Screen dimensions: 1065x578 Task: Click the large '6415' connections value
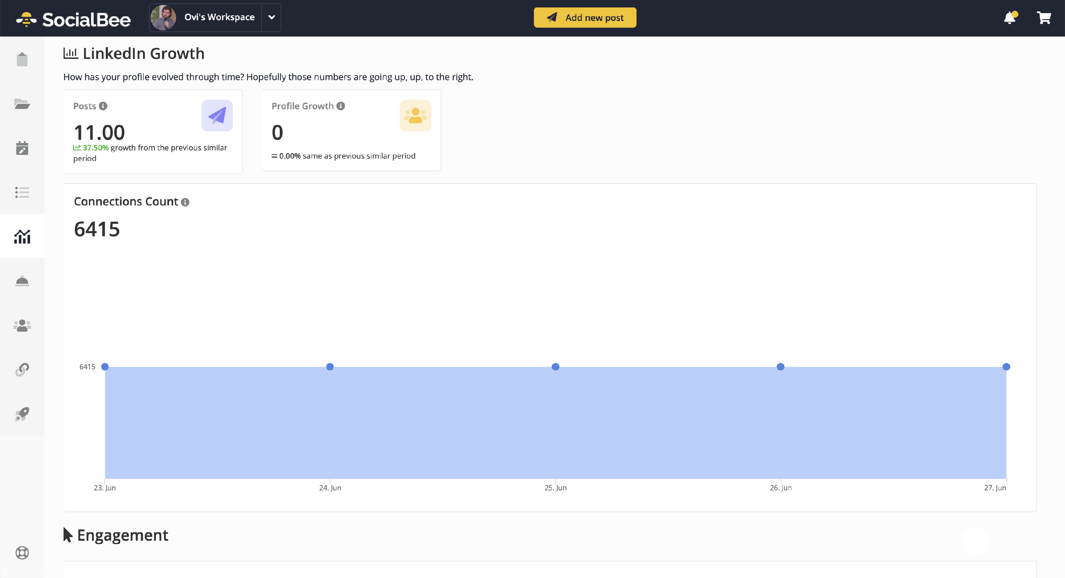click(x=97, y=229)
